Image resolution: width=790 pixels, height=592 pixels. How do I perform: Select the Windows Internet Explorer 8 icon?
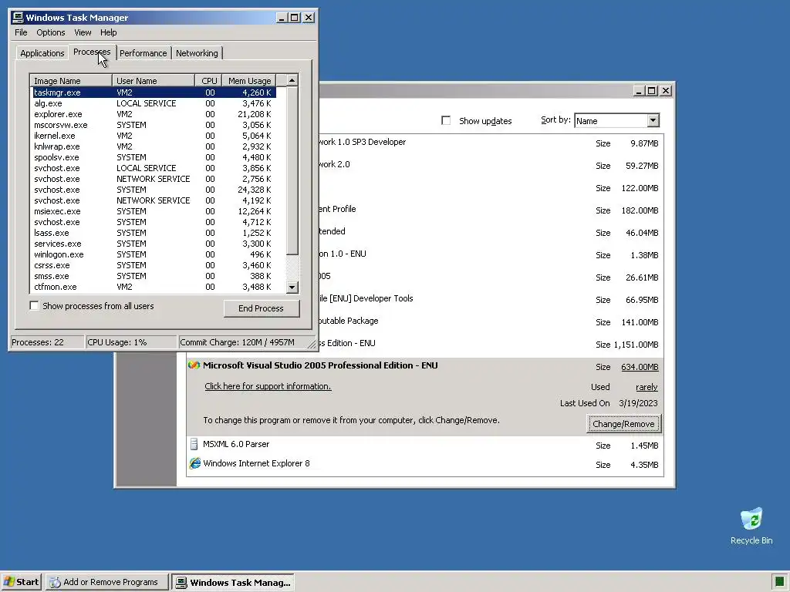[x=194, y=463]
